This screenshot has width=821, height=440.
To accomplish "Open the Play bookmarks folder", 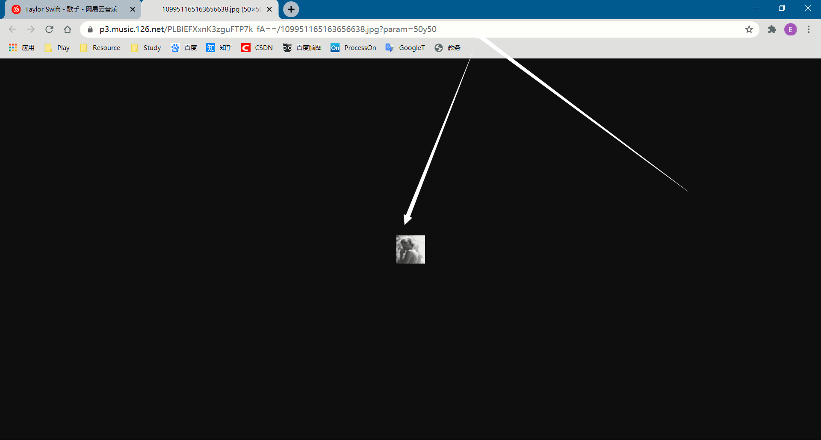I will pyautogui.click(x=57, y=47).
